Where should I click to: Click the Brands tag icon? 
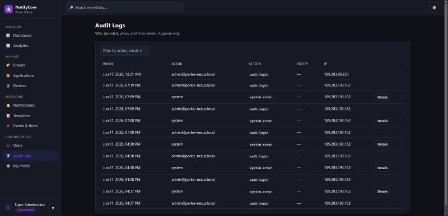click(x=8, y=65)
